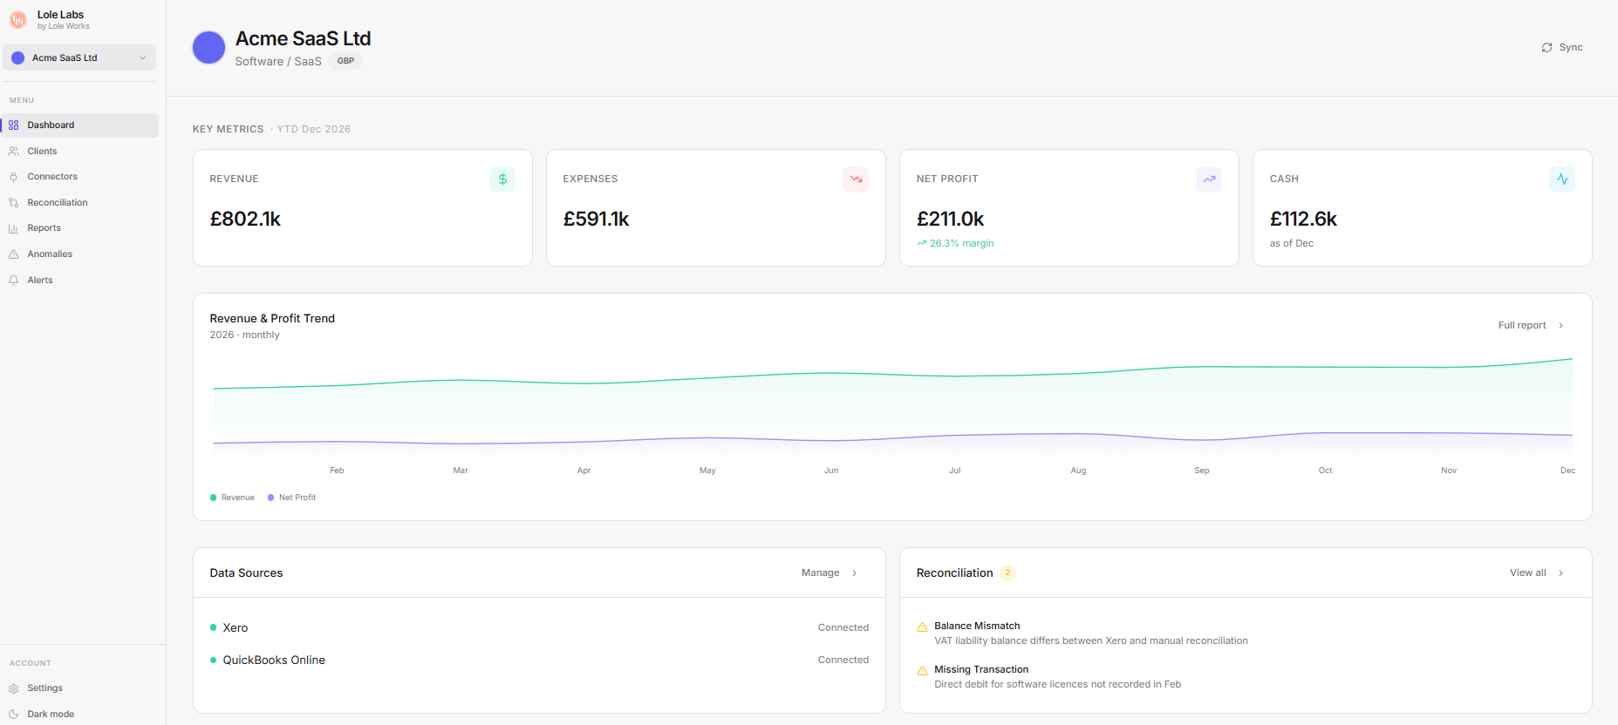Select the QuickBooks Online data source
1618x725 pixels.
(x=539, y=661)
